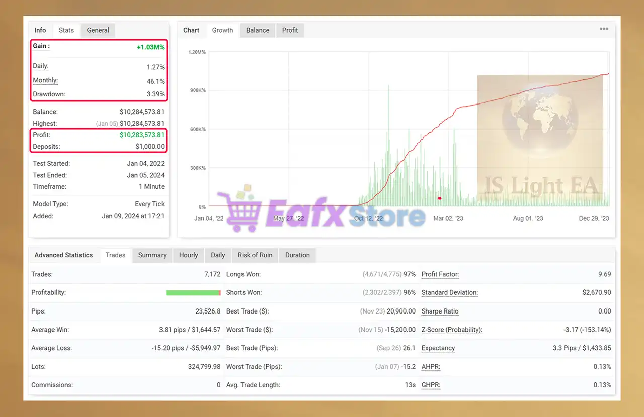Click the red dot marker on chart
The width and height of the screenshot is (644, 417).
440,198
